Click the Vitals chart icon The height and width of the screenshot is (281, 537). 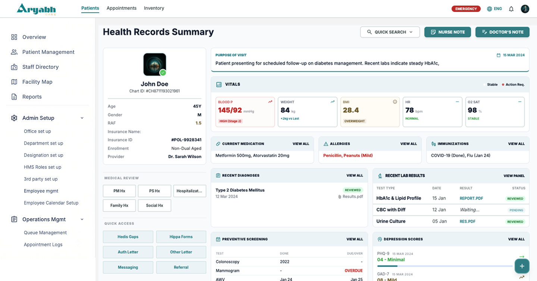point(219,85)
